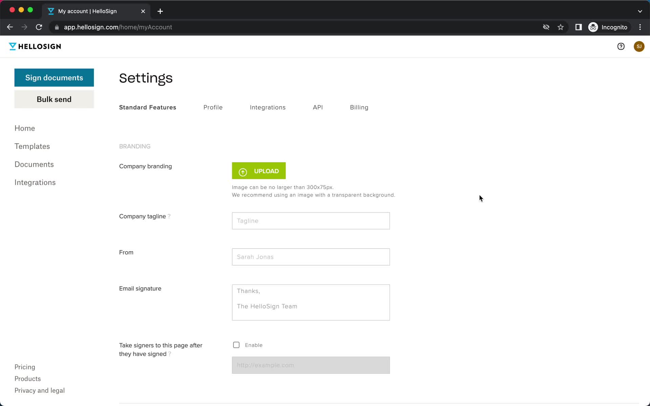Click the upload icon on company branding

242,171
